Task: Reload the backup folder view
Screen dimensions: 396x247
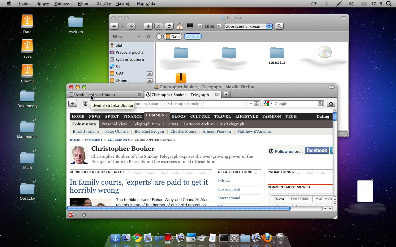Action: coord(169,26)
